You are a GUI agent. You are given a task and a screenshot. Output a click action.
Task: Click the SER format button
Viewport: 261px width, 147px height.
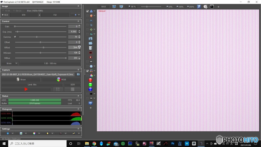point(73,84)
